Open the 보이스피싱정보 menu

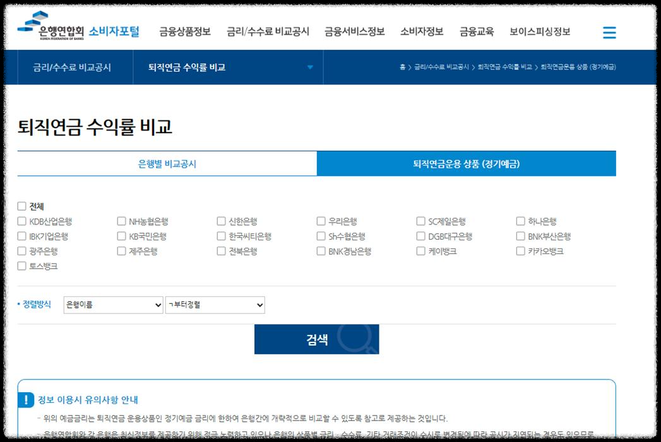(541, 32)
